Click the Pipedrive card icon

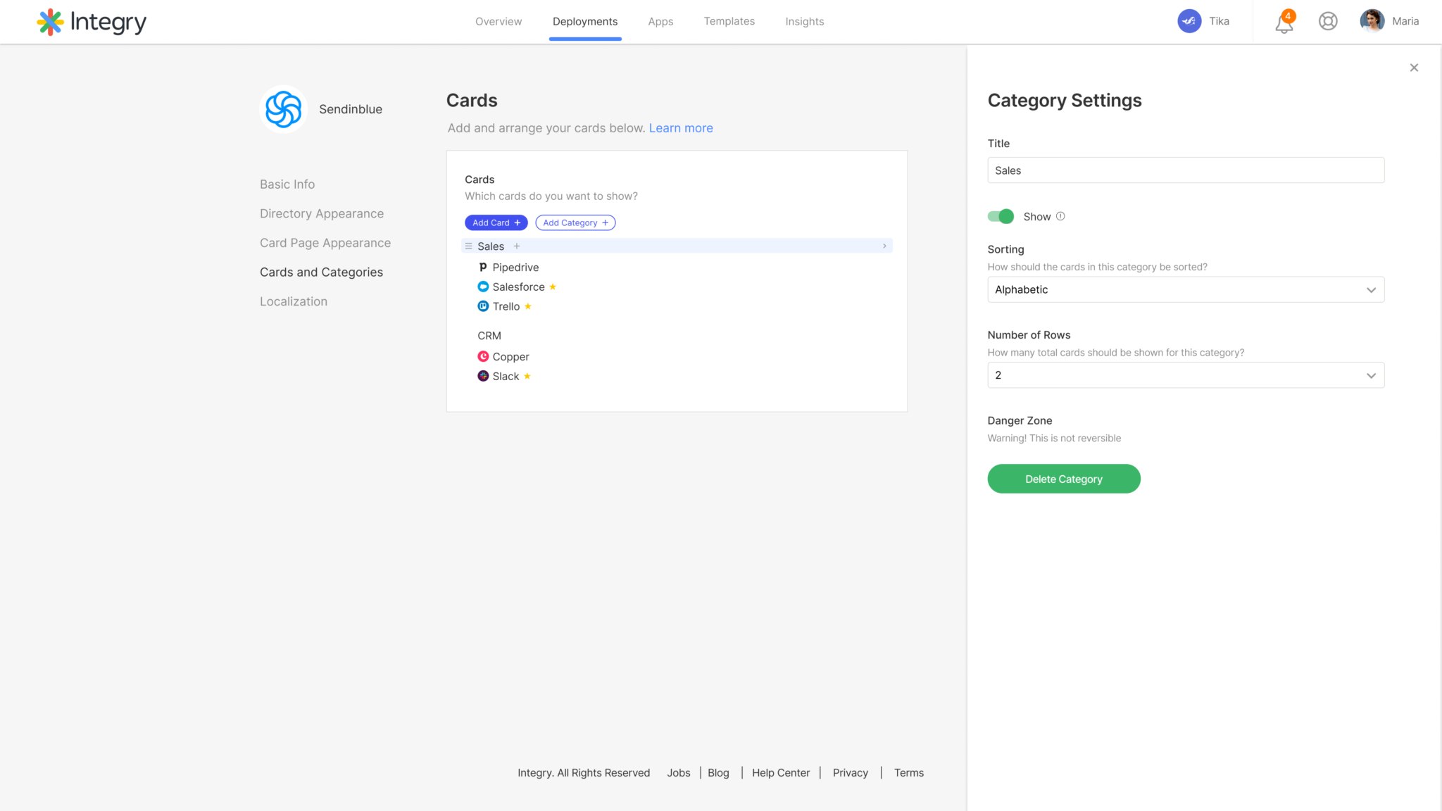pyautogui.click(x=483, y=268)
